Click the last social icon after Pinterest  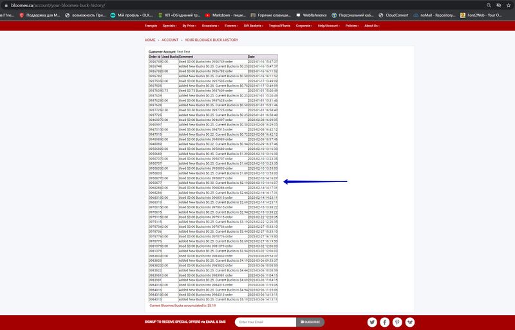(x=410, y=322)
